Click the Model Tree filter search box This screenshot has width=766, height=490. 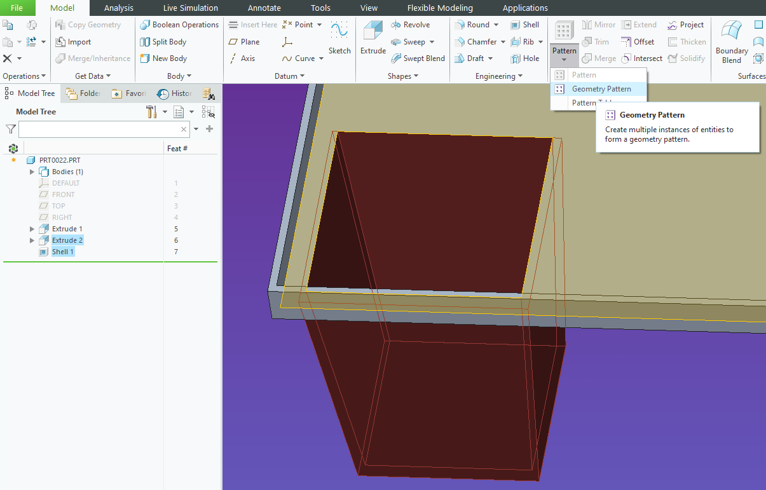102,129
